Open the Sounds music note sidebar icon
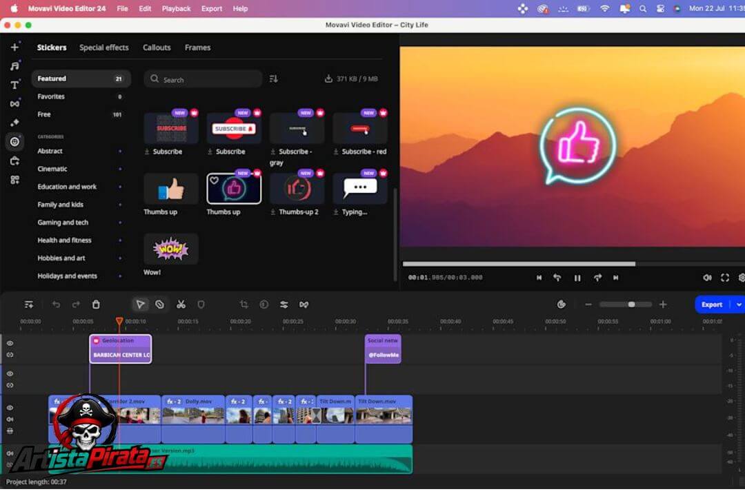Viewport: 745px width, 496px height. tap(14, 66)
